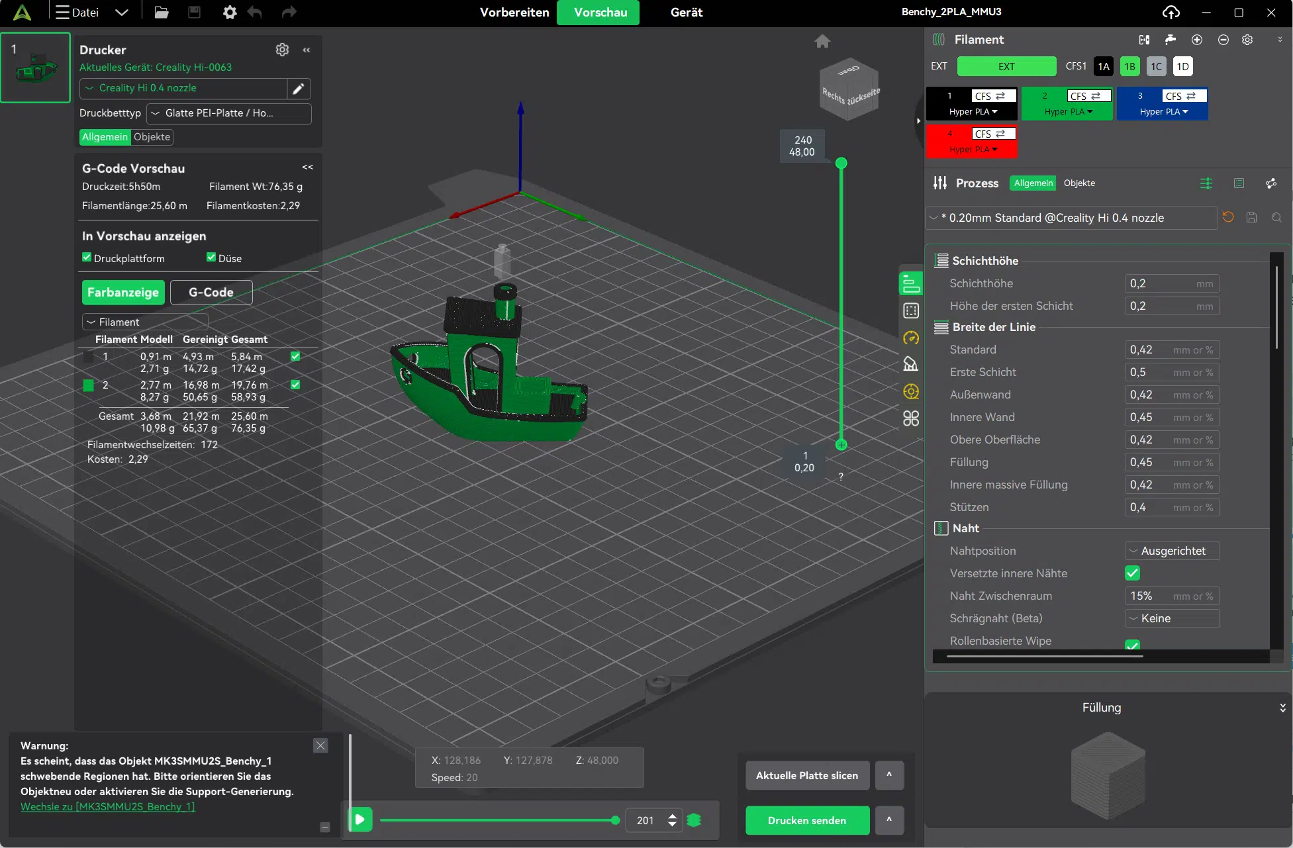Edit the Creality Hi 0.4 nozzle preset

(x=299, y=88)
